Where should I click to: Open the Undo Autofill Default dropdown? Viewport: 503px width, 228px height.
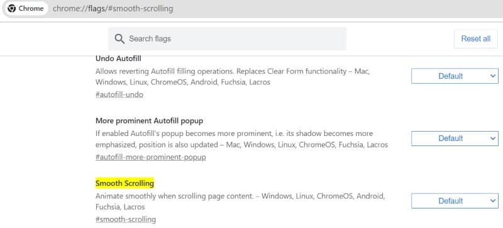click(455, 76)
